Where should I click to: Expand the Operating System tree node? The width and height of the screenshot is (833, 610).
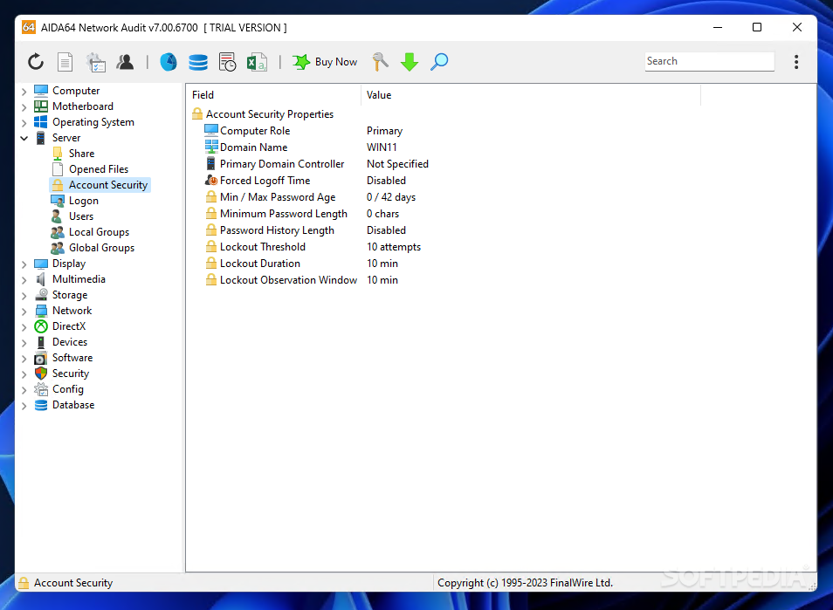click(x=24, y=123)
